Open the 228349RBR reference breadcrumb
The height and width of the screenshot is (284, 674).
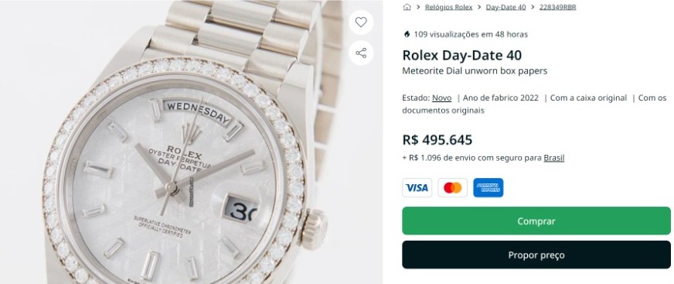(x=557, y=7)
